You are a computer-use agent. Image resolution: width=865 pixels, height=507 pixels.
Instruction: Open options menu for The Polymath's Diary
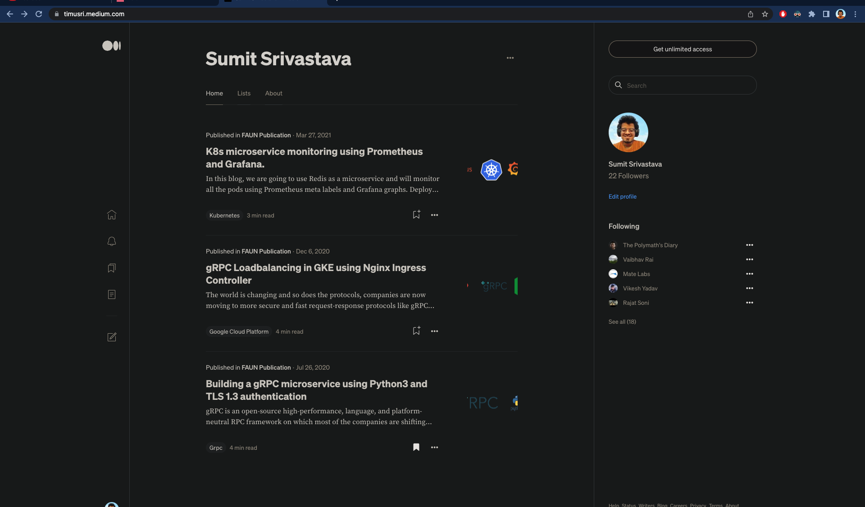click(x=749, y=245)
